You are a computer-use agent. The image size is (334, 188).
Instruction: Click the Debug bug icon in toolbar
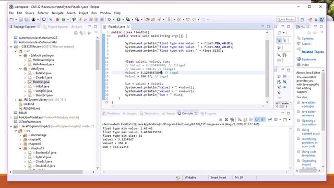(x=109, y=19)
